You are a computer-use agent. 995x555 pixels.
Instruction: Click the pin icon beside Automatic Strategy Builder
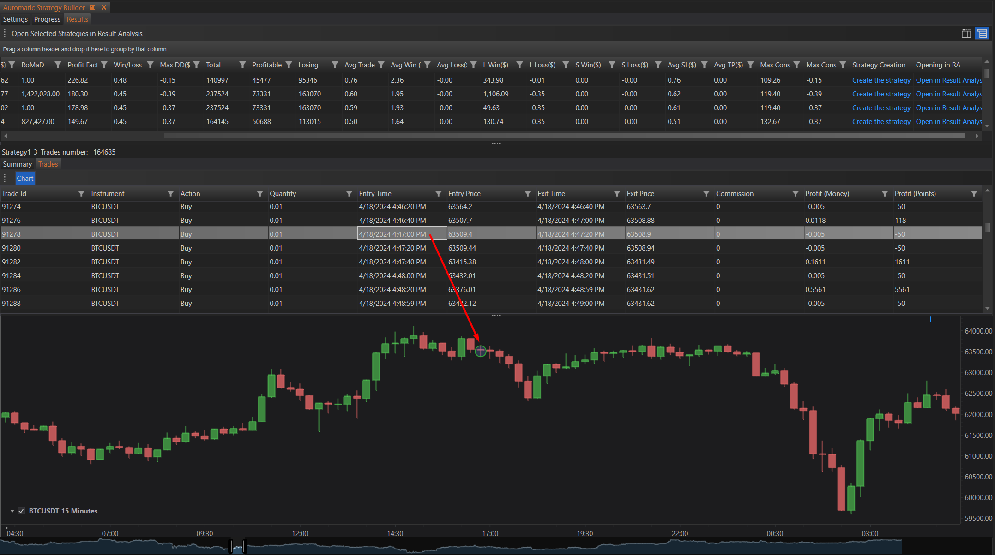[93, 7]
